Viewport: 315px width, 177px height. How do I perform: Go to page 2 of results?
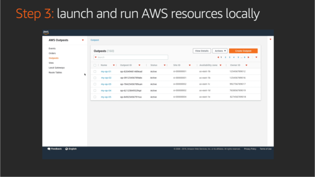[225, 57]
